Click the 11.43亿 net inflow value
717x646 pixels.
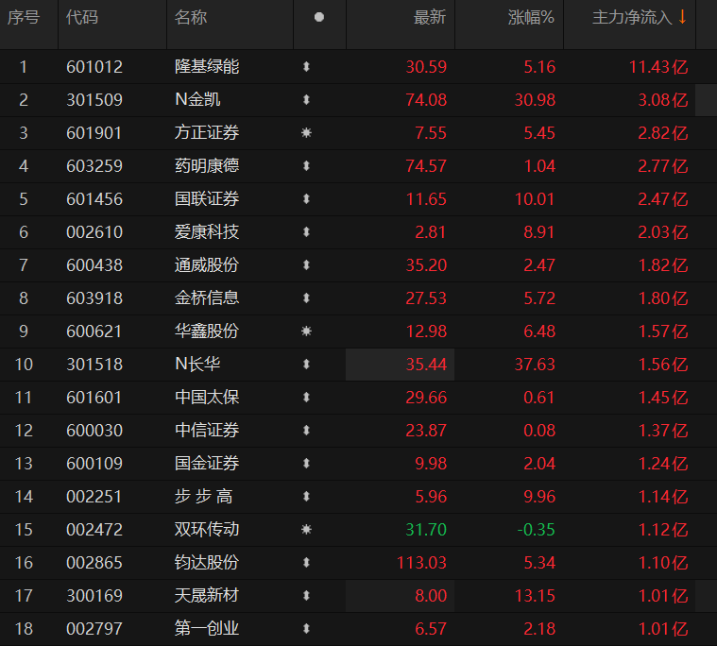pos(658,67)
